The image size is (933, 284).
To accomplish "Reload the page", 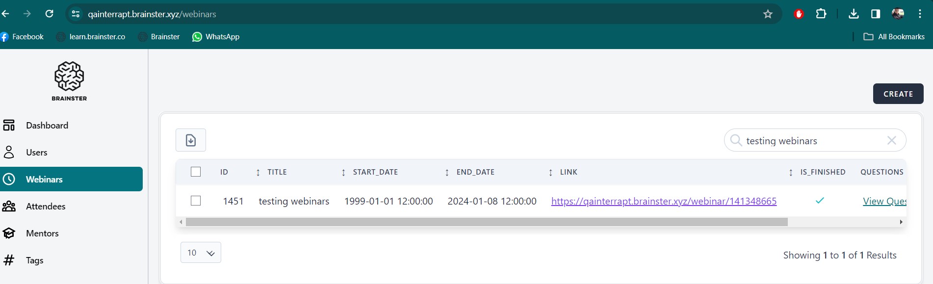I will pyautogui.click(x=50, y=14).
